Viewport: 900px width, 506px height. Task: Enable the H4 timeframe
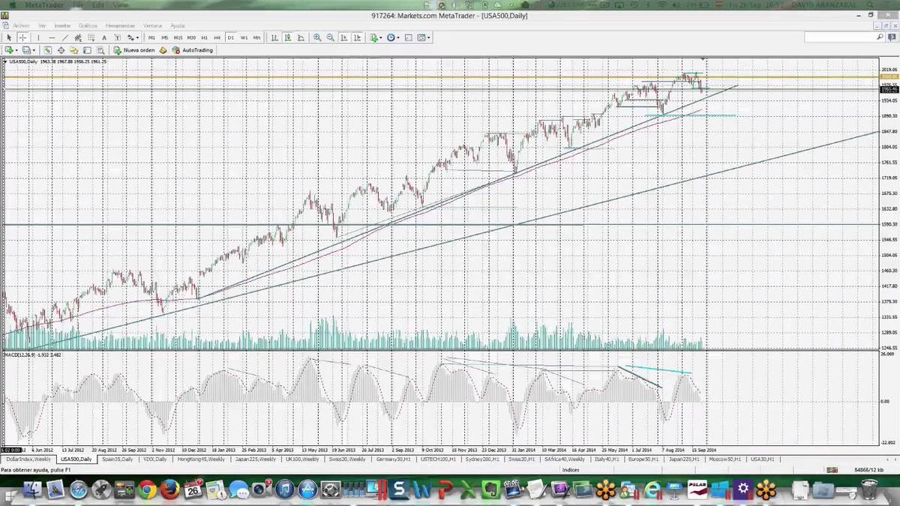click(x=217, y=37)
